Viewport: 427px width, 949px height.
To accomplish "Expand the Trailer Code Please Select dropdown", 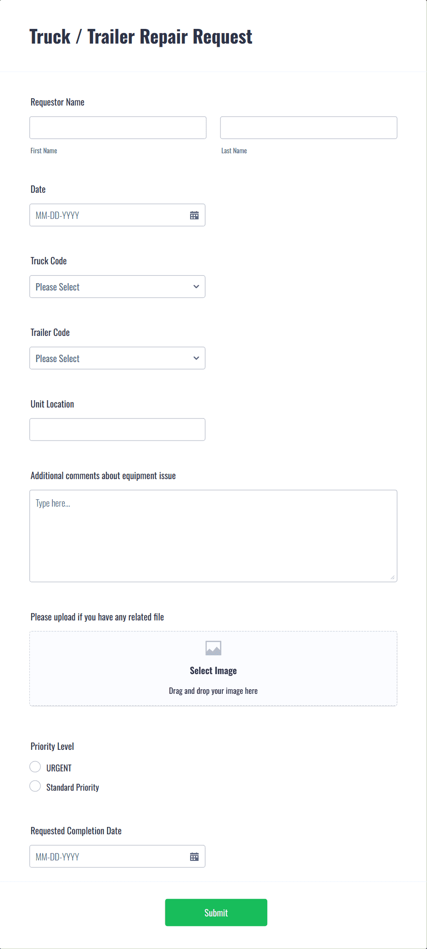I will [118, 358].
